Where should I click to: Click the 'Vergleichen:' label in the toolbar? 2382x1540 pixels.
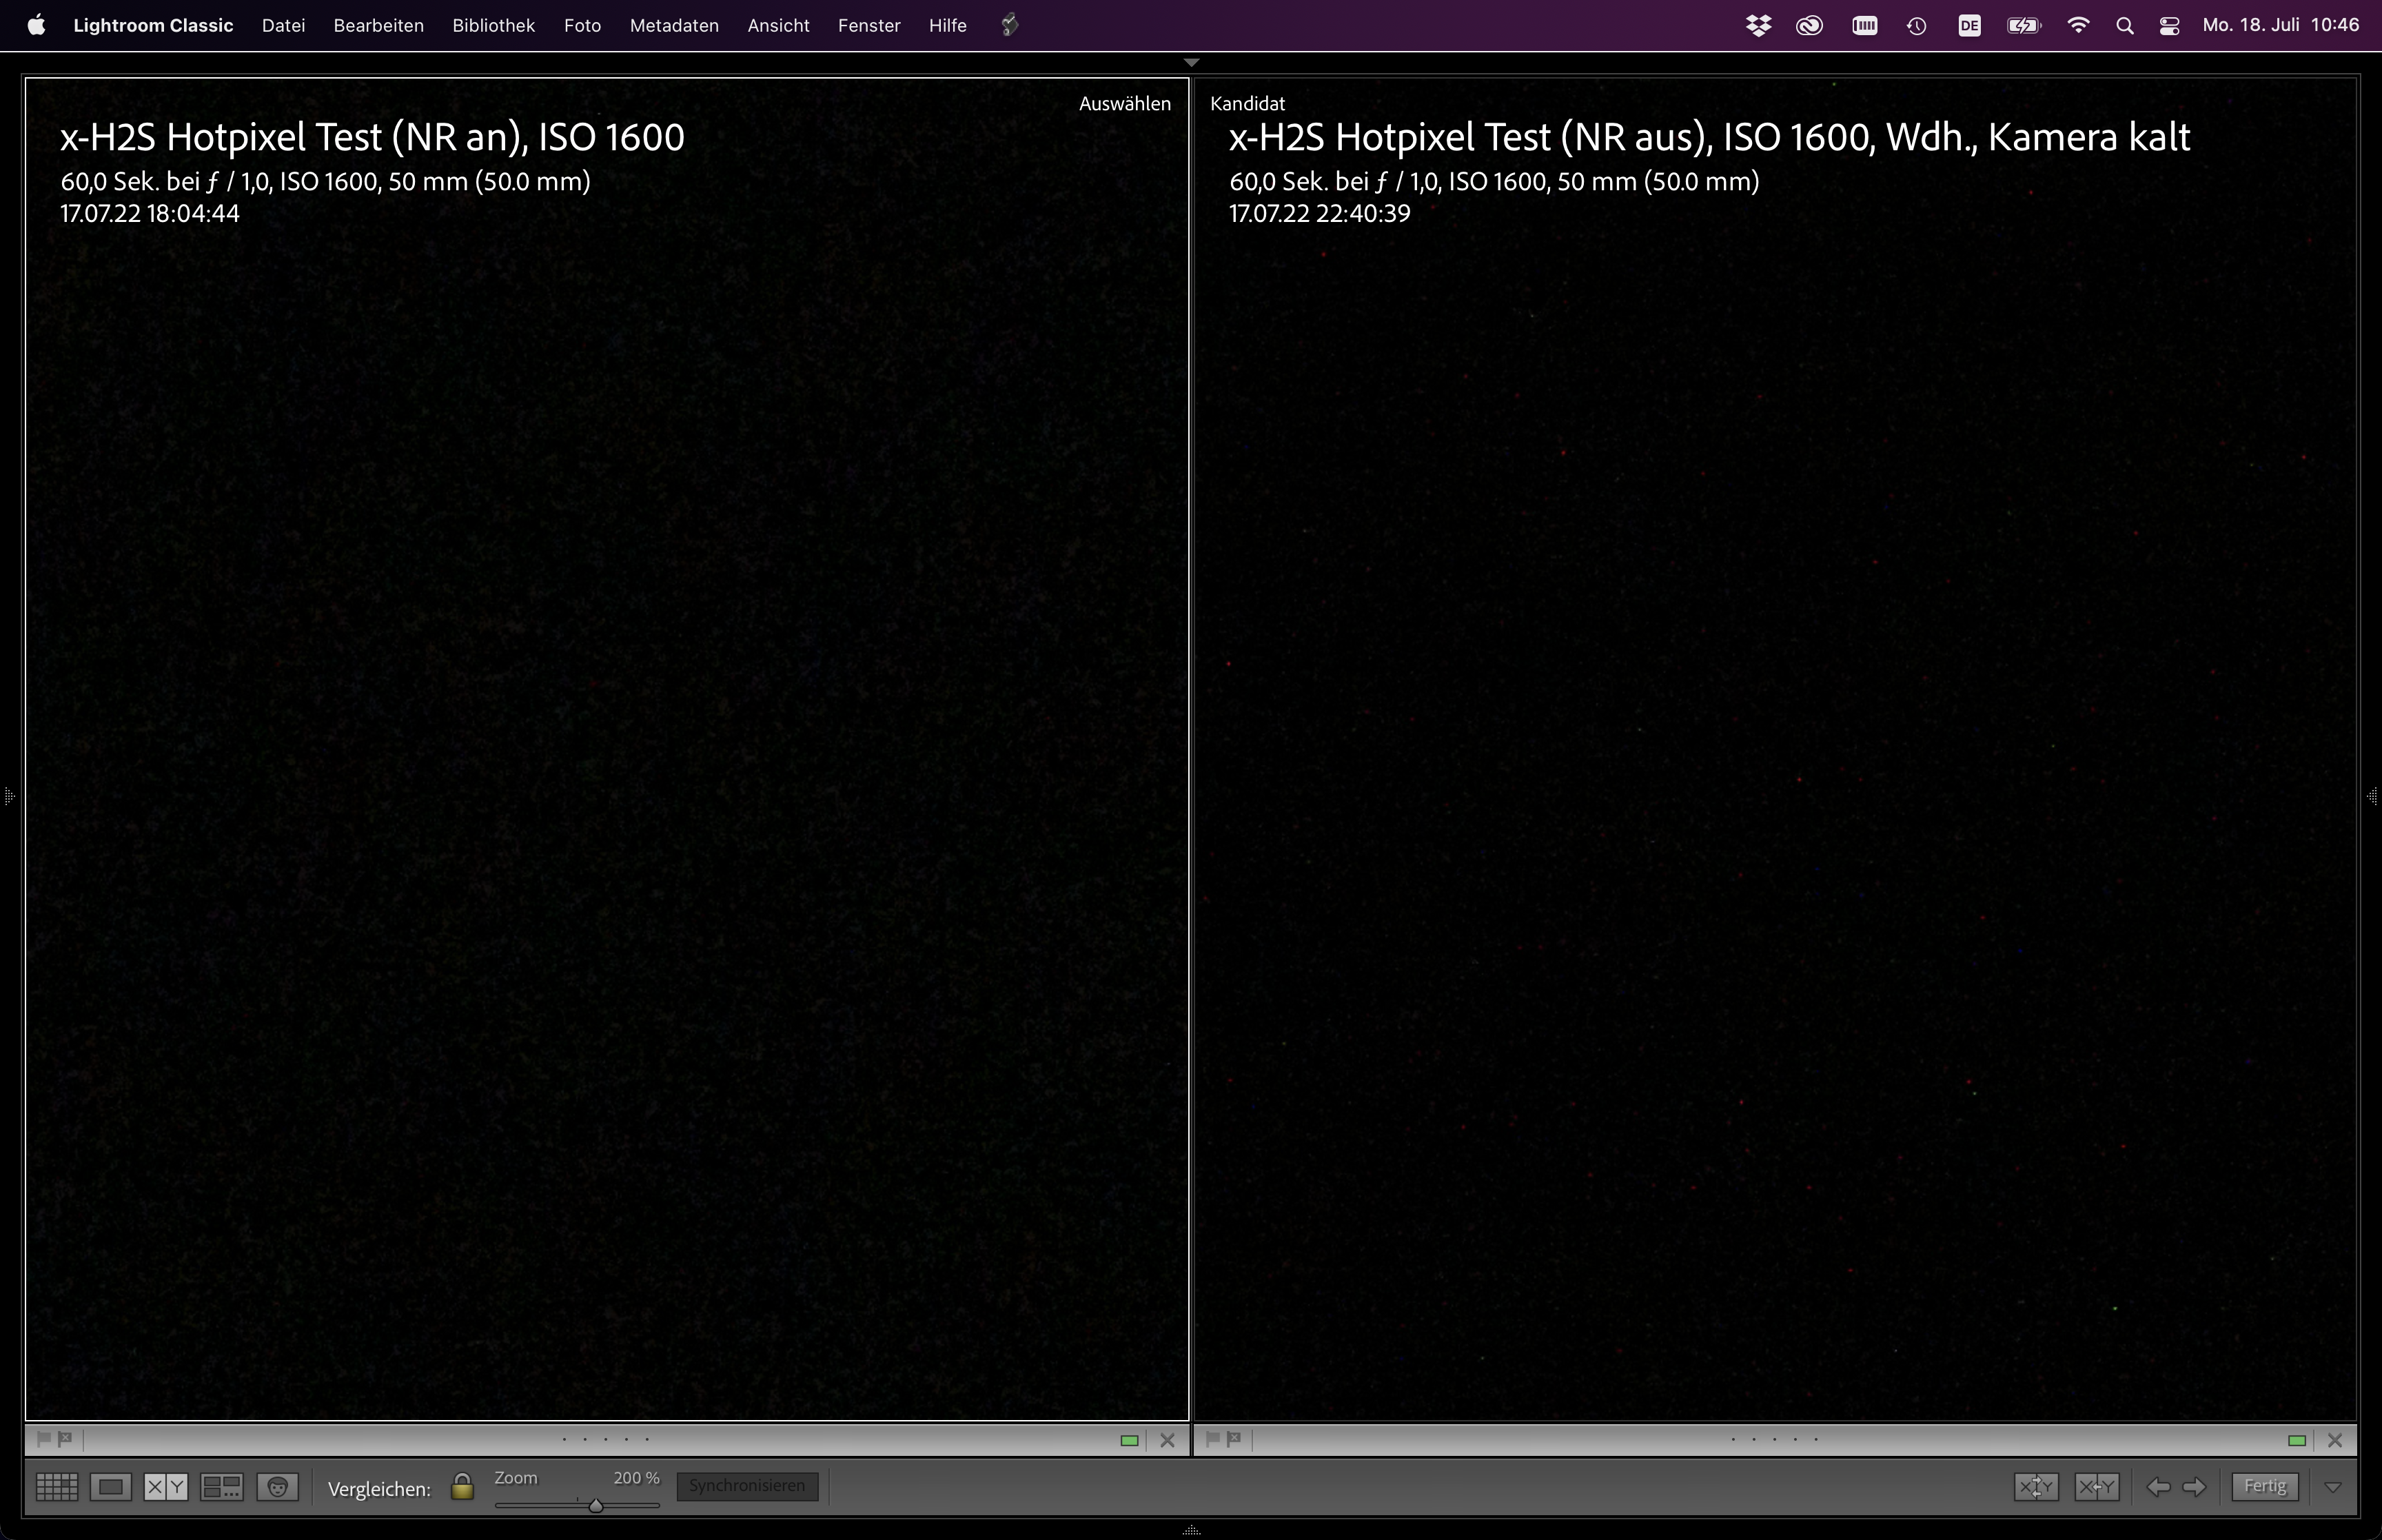click(379, 1489)
